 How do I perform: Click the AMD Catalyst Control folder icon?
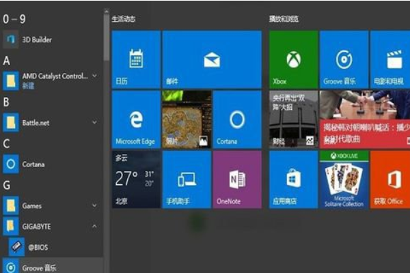11,81
